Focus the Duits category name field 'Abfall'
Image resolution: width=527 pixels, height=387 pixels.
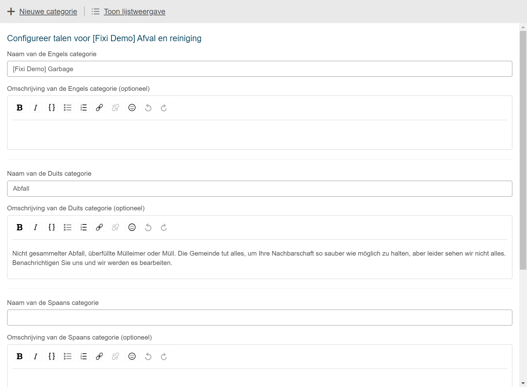point(260,189)
